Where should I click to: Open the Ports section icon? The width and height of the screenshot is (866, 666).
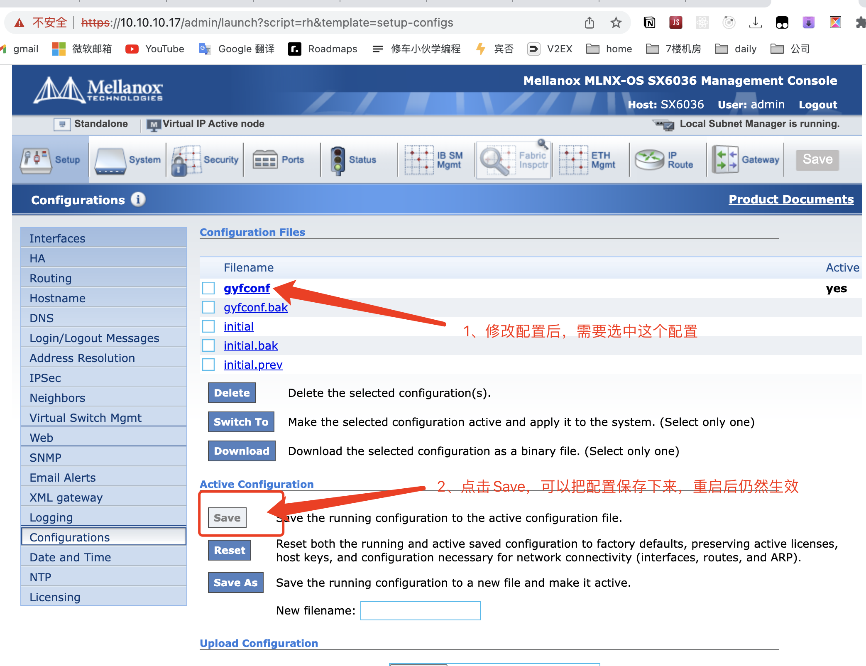point(265,160)
